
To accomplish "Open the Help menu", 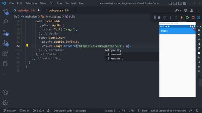I will tap(82, 3).
